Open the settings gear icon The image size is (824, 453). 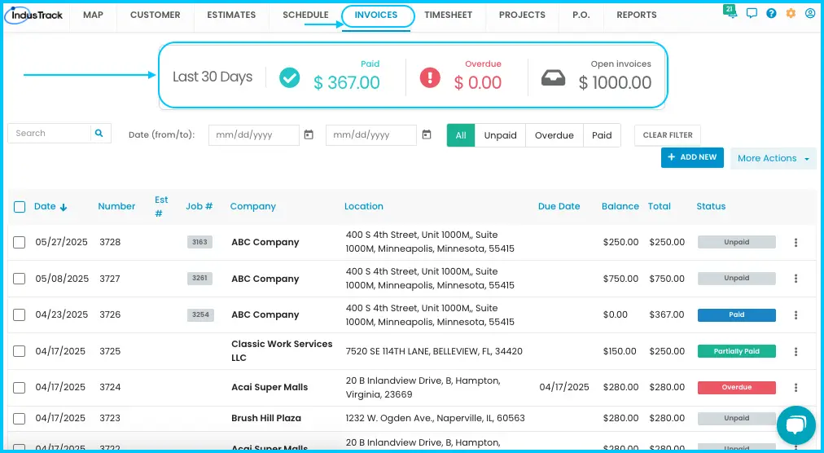pos(791,14)
